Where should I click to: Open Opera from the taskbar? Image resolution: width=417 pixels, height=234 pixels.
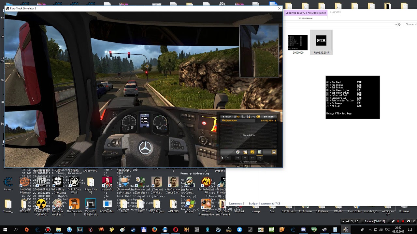176,230
